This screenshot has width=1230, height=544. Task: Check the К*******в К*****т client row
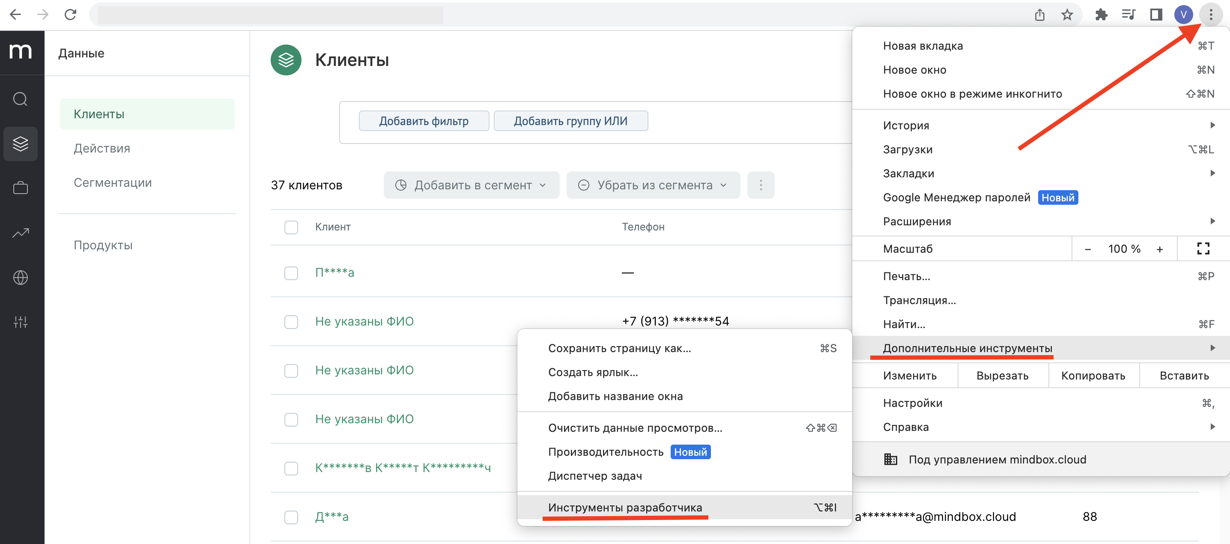coord(291,468)
